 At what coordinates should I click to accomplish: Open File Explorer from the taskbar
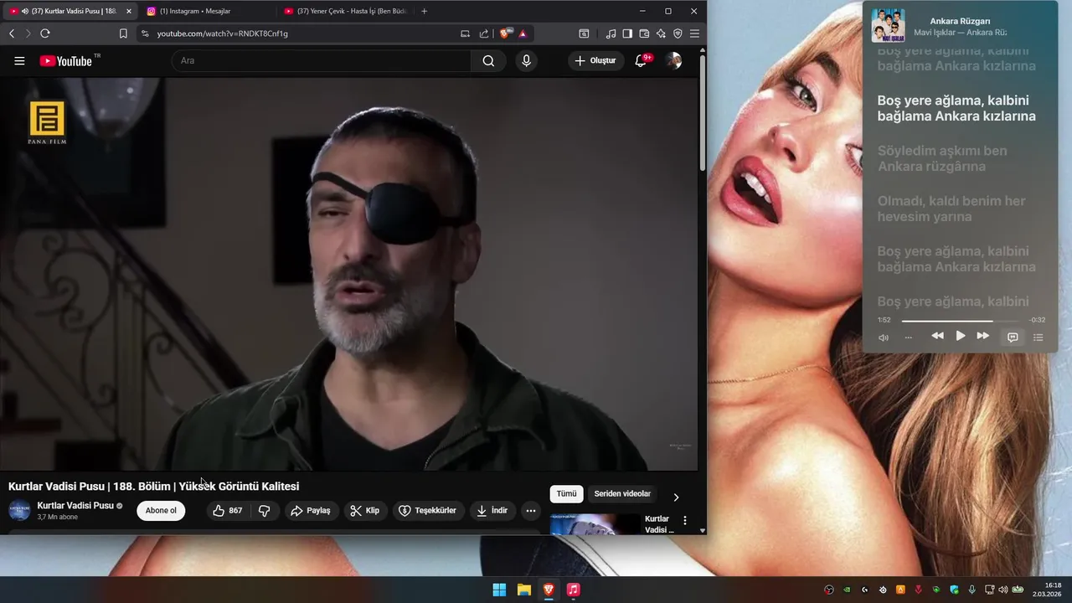[x=523, y=590]
